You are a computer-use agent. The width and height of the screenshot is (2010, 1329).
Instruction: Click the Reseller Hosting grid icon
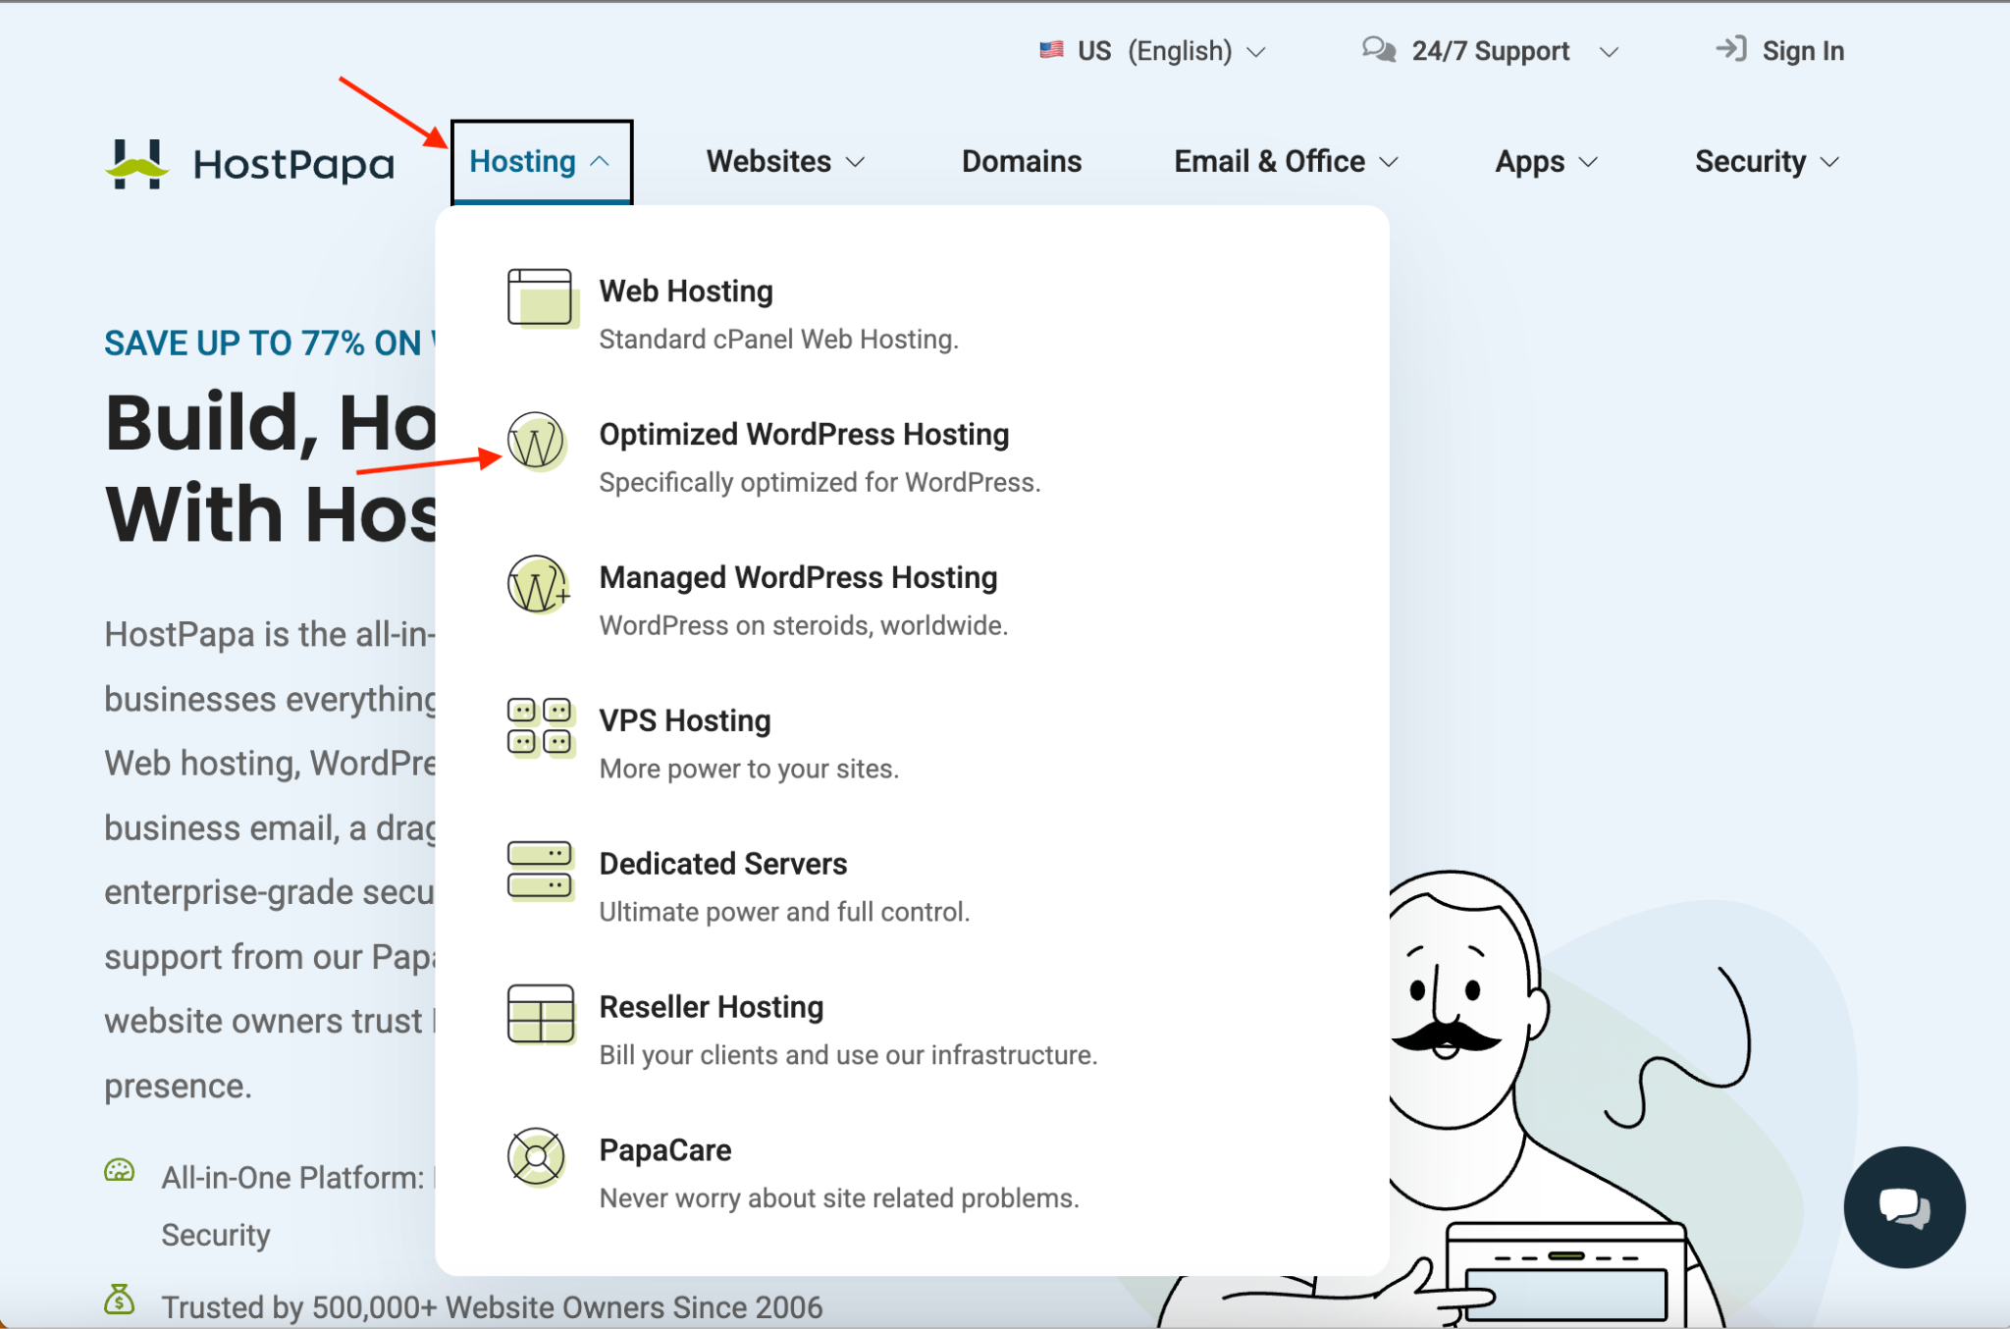pyautogui.click(x=540, y=1014)
